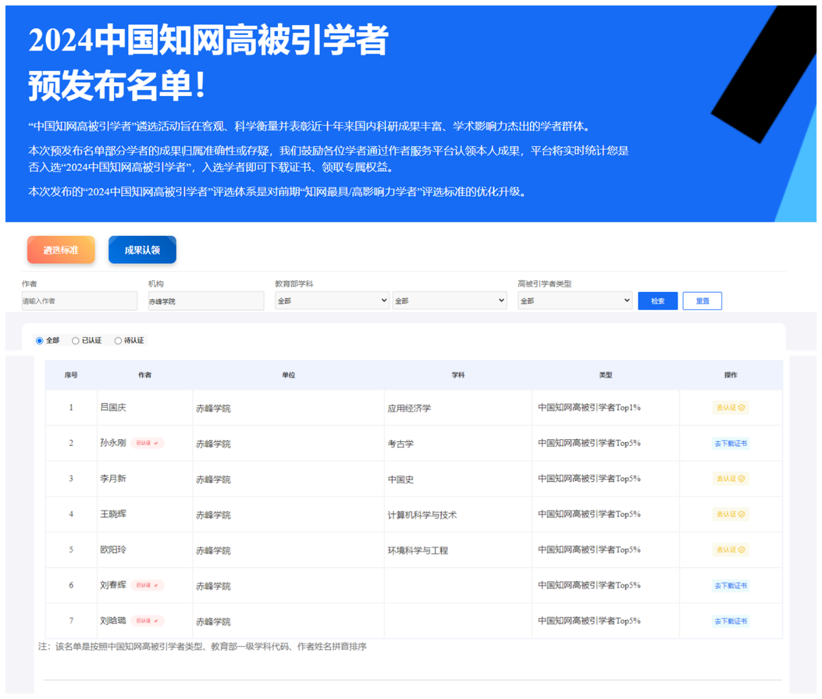
Task: Click the 已认证 badge beside 刘春辉
Action: coord(148,585)
